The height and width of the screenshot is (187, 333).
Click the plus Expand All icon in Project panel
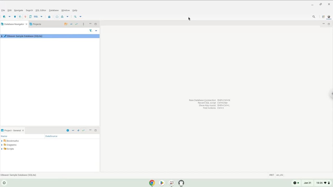click(78, 130)
